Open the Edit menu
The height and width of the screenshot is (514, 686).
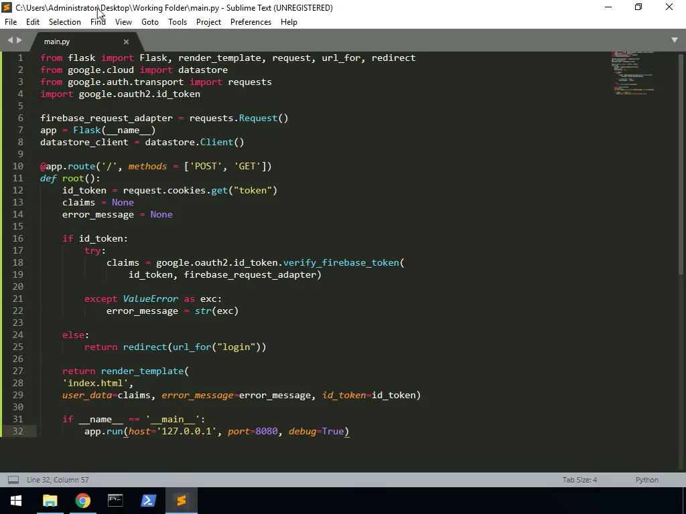(x=33, y=22)
